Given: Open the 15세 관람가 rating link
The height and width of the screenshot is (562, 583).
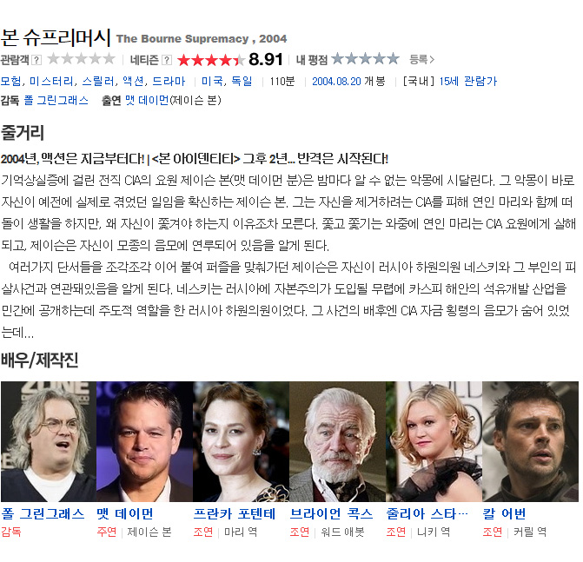Looking at the screenshot, I should pos(467,81).
